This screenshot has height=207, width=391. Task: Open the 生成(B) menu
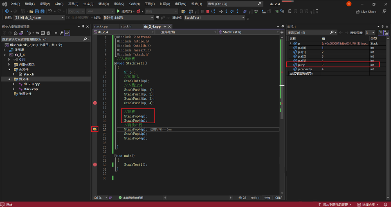pos(88,4)
